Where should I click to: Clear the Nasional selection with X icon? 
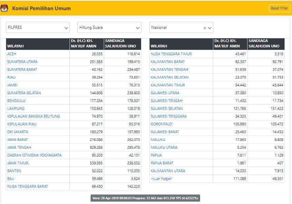click(205, 28)
